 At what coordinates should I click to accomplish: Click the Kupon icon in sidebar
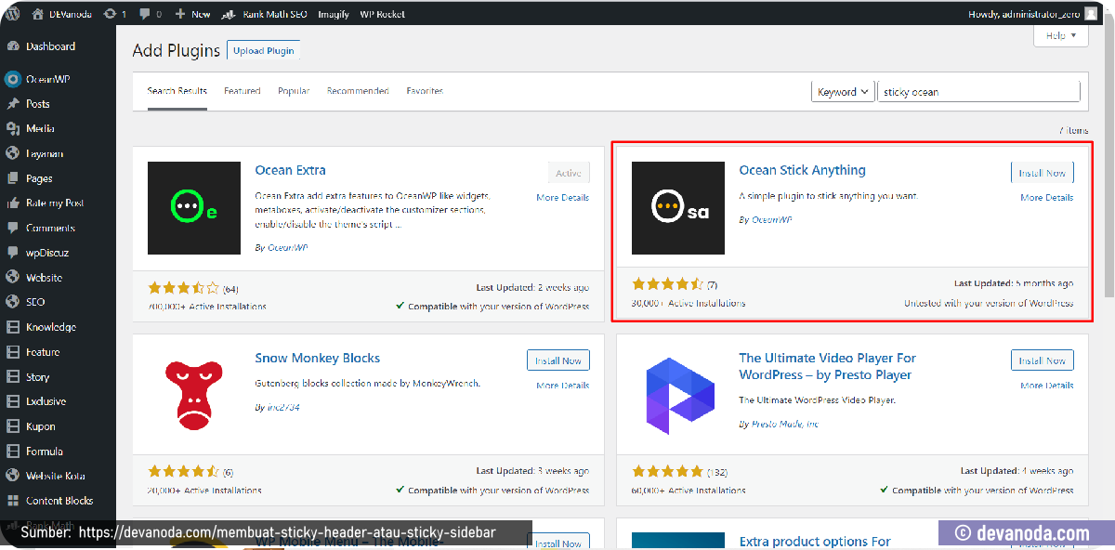tap(13, 426)
